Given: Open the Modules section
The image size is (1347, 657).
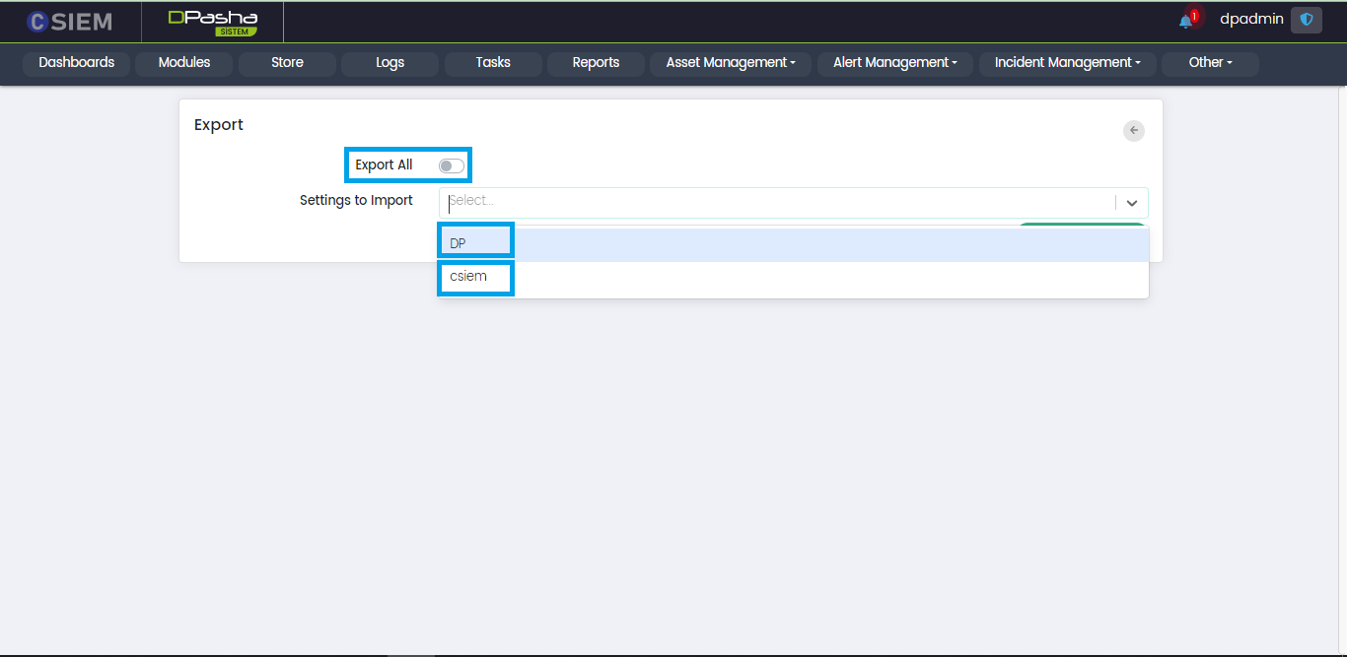Looking at the screenshot, I should 184,63.
